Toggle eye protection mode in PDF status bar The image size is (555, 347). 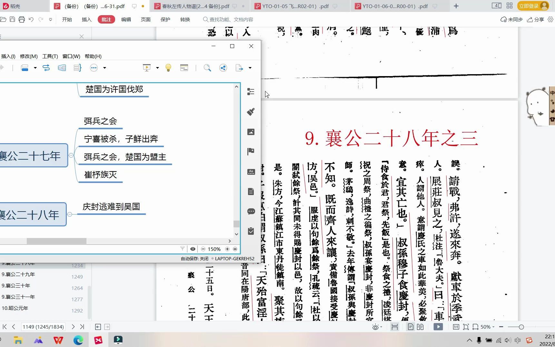coord(375,327)
